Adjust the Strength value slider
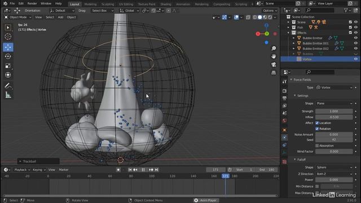The width and height of the screenshot is (361, 203). pyautogui.click(x=334, y=111)
